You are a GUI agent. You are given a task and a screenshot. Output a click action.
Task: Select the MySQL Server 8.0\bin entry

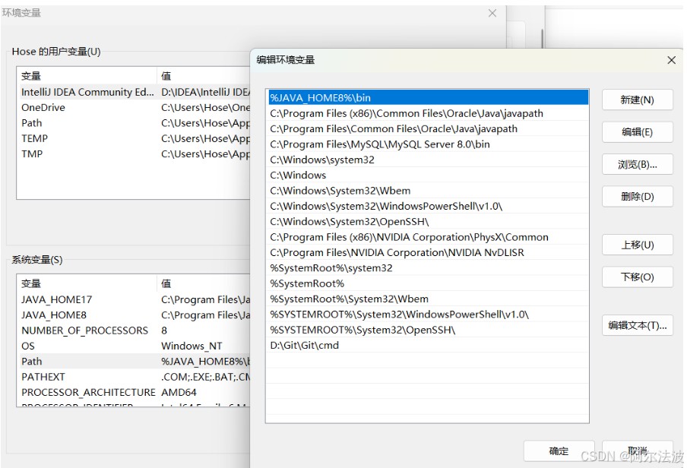click(380, 144)
